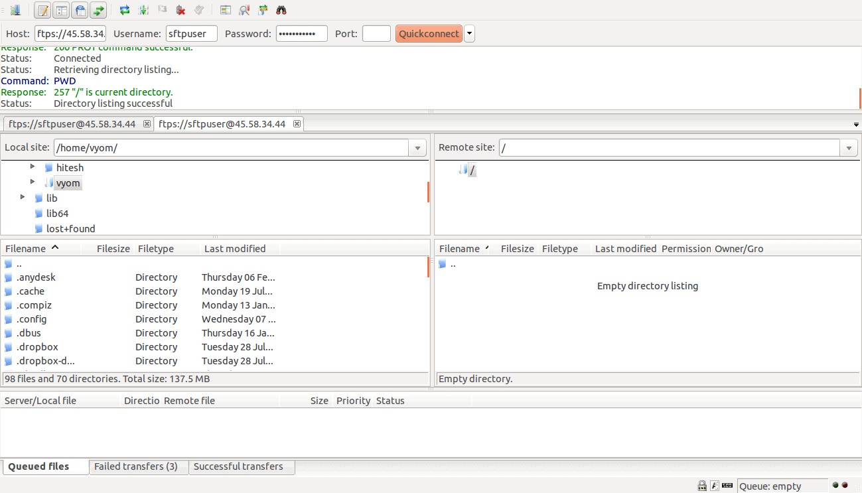Click the Port field
Viewport: 862px width, 493px height.
(376, 34)
